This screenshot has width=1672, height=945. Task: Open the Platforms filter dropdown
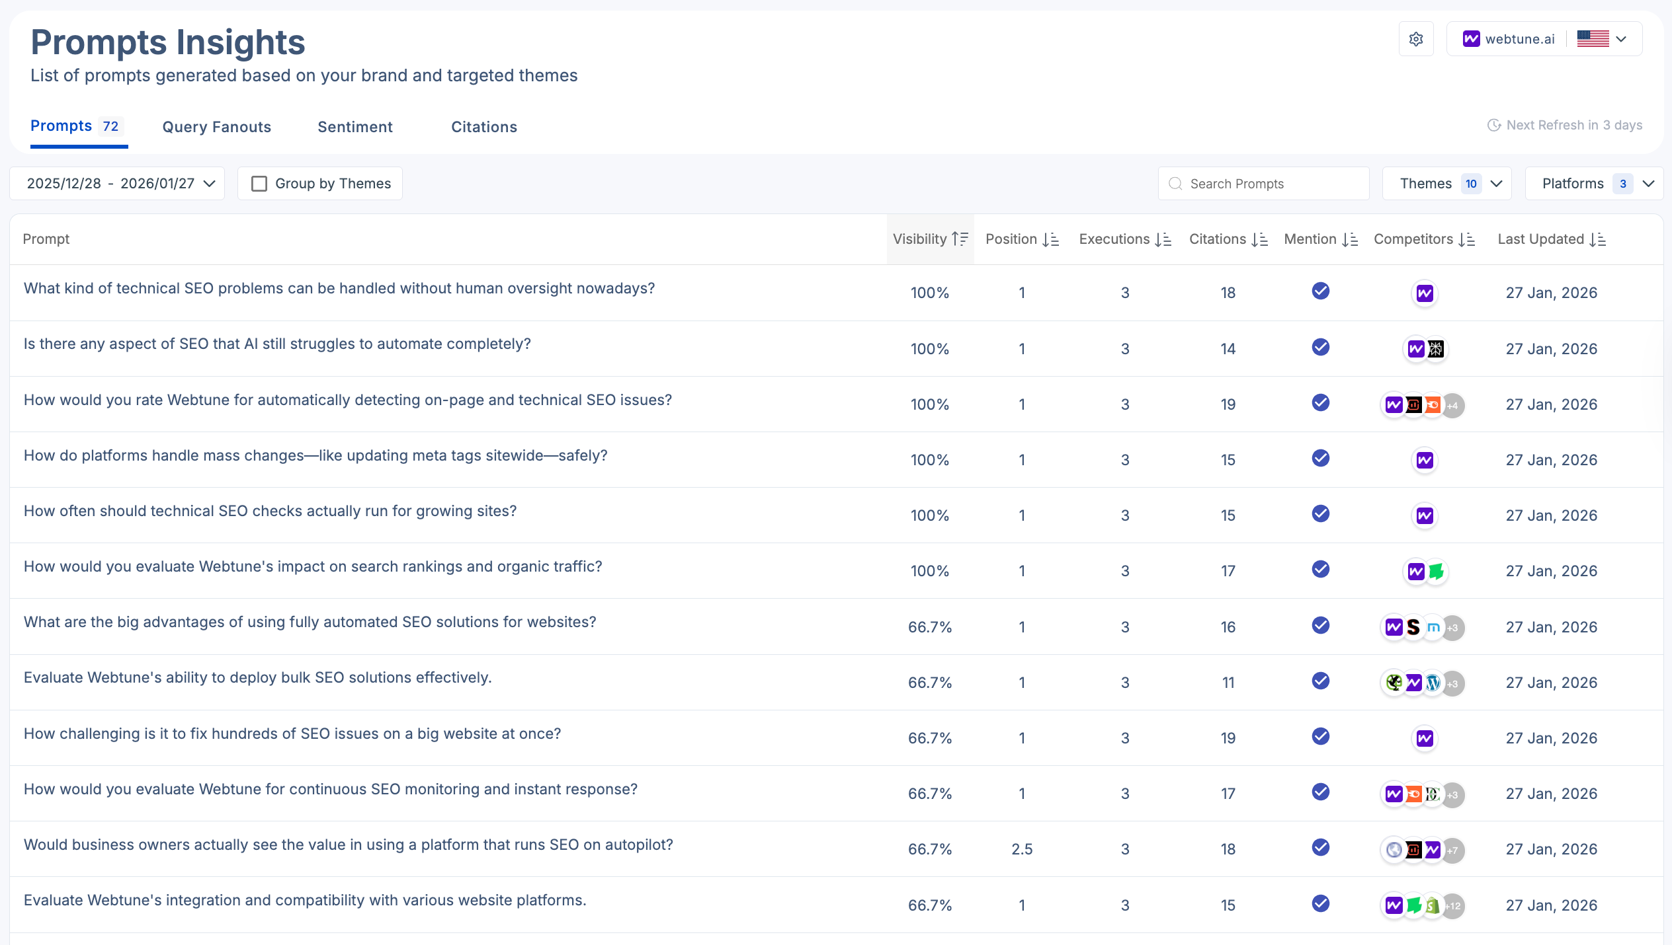[1595, 183]
